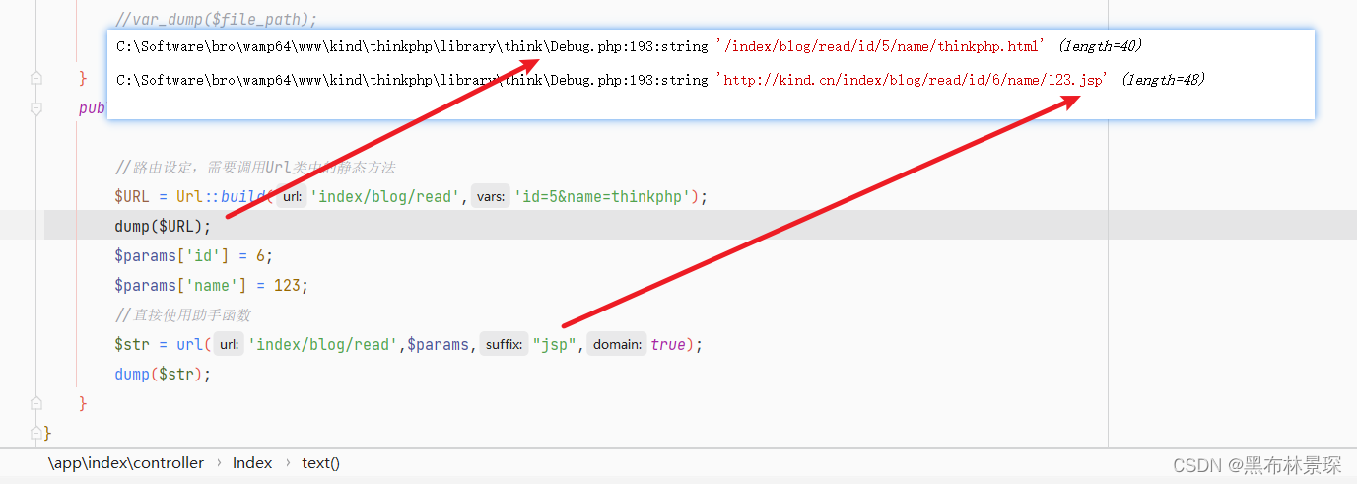Click fold-end marker beside the class closing brace
The width and height of the screenshot is (1357, 484).
tap(36, 433)
